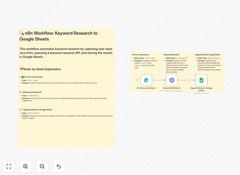Viewport: 240px width, 175px height.
Task: Click the output connector of the Google Sheet node
Action: 207,80
